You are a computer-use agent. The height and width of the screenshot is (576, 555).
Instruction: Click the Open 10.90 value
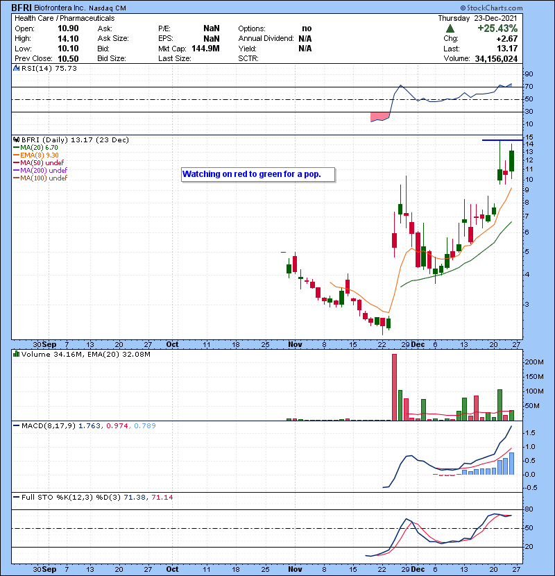[68, 28]
